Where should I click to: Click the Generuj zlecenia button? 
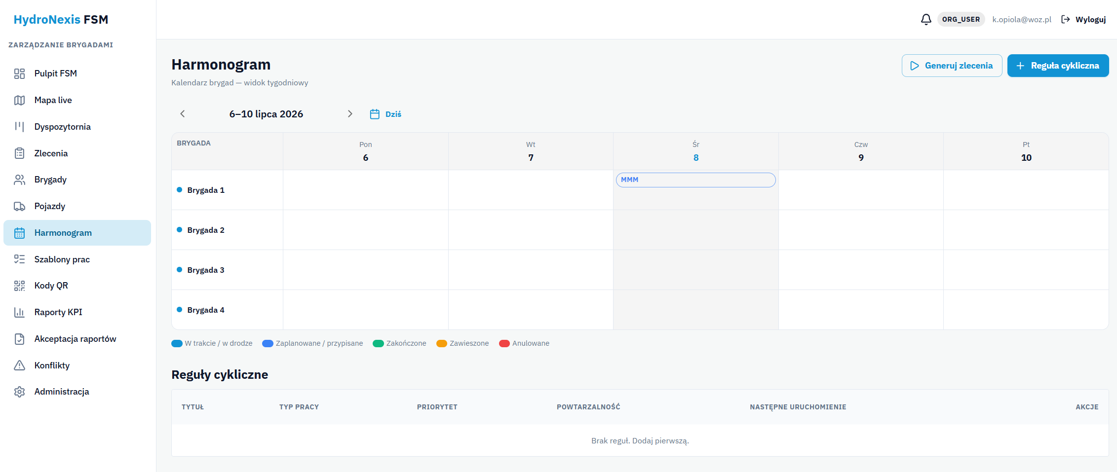(952, 66)
